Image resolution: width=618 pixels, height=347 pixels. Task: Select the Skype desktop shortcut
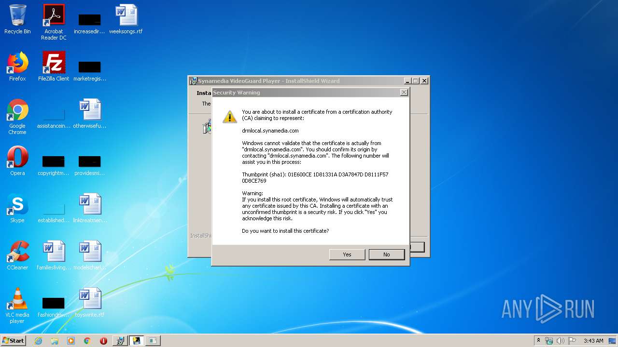coord(17,208)
